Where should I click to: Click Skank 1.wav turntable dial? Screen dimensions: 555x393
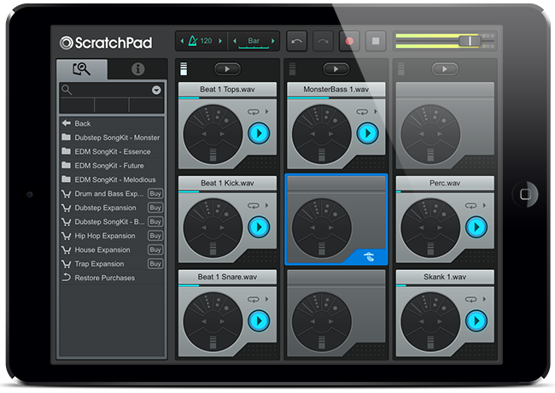pos(430,321)
